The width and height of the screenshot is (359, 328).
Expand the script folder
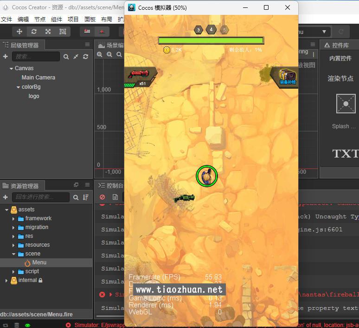(x=13, y=272)
